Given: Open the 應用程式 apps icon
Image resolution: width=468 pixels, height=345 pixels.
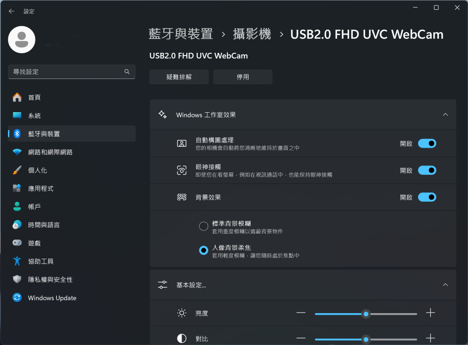Looking at the screenshot, I should [17, 188].
